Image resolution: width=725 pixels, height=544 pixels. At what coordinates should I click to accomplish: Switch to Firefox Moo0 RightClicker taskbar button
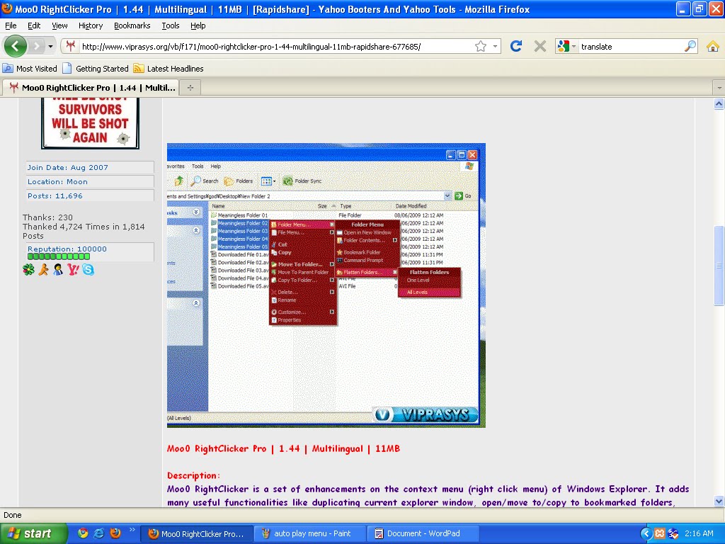click(197, 534)
